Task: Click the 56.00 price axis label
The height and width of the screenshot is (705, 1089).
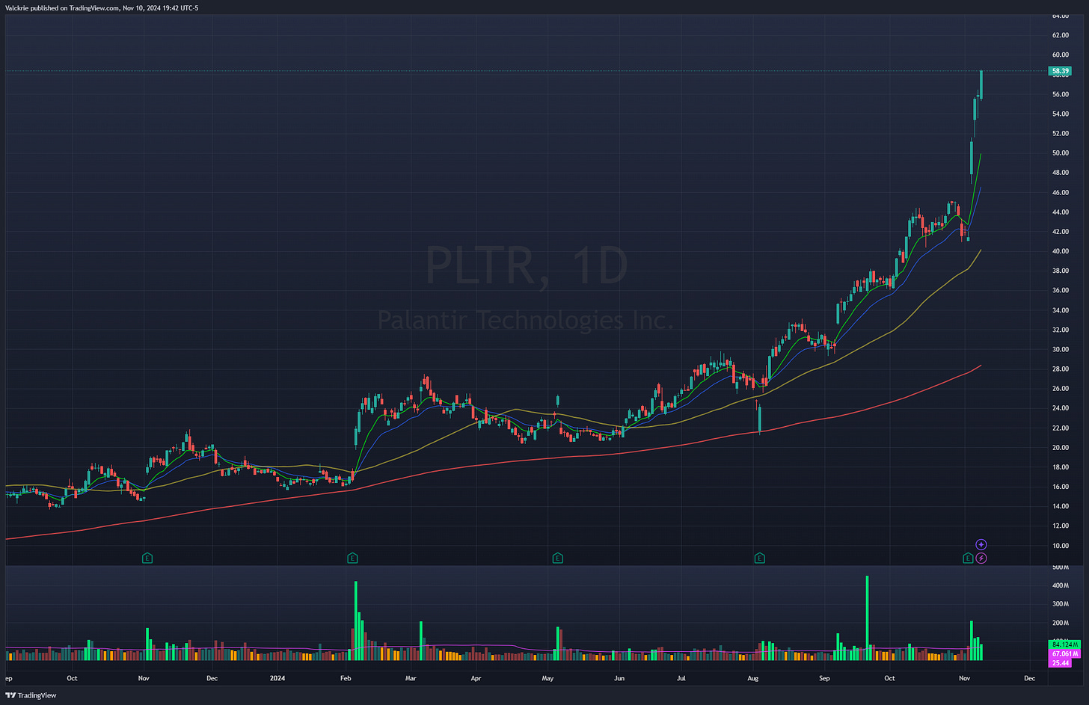Action: coord(1060,94)
